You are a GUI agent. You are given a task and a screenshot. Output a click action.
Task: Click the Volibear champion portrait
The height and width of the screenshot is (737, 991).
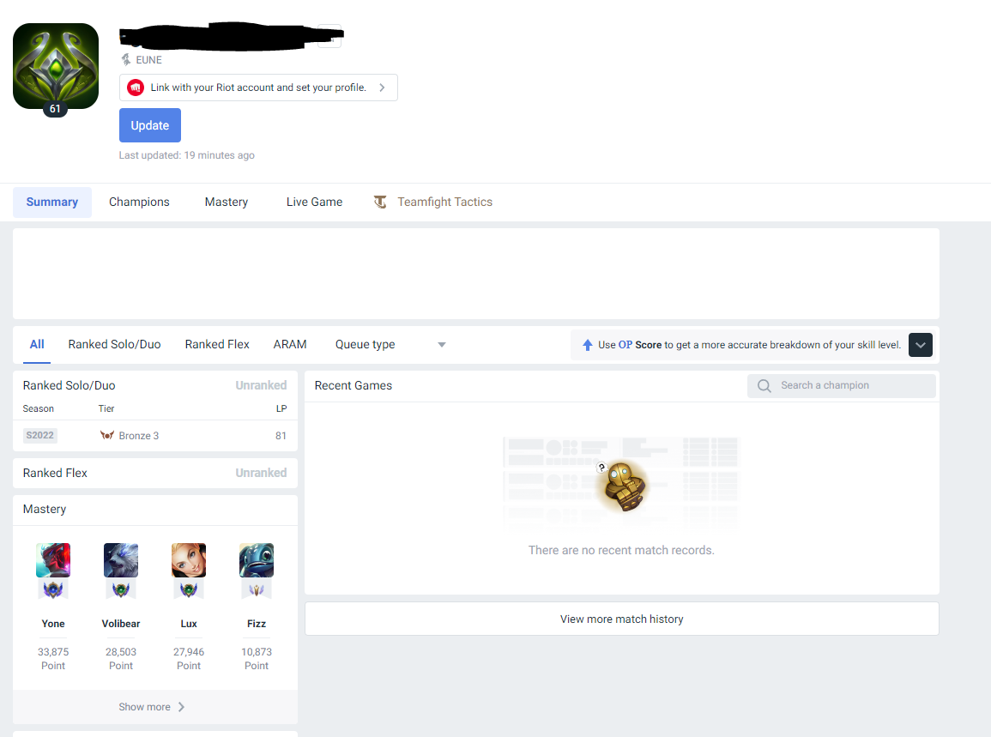tap(121, 560)
